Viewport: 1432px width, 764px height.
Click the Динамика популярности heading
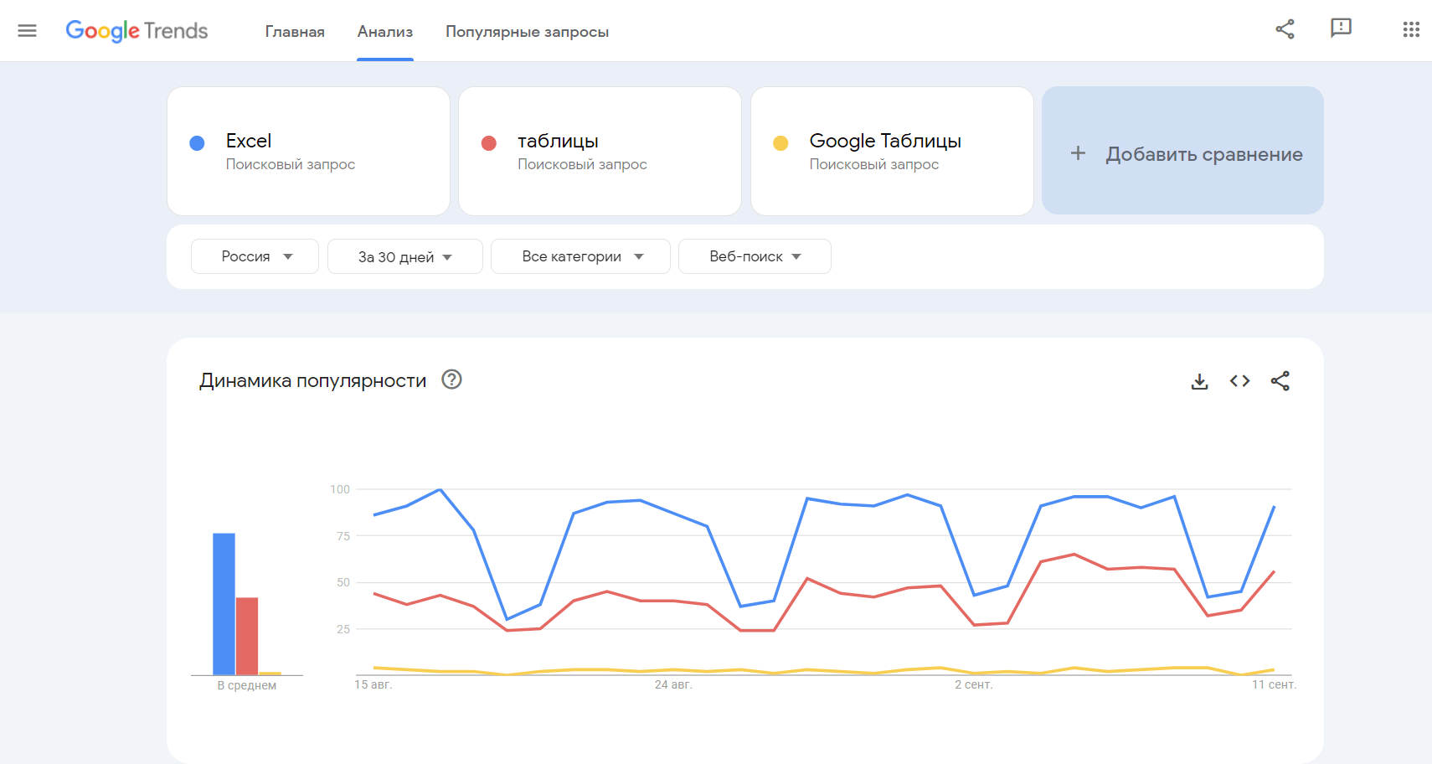coord(312,380)
